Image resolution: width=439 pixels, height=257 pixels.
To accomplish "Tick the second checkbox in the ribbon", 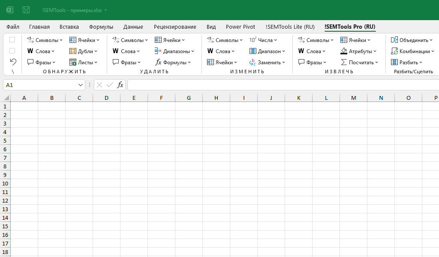I will point(12,51).
